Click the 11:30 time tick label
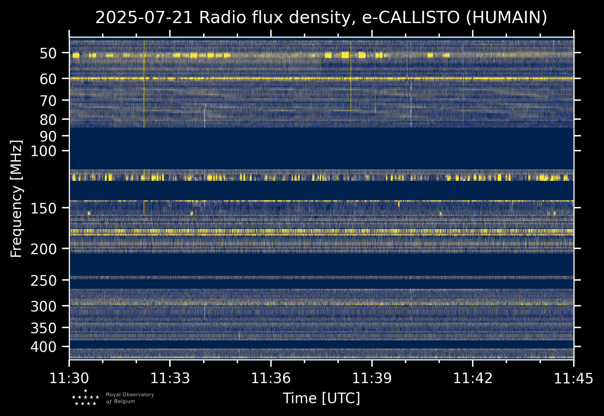The image size is (604, 416). [69, 378]
